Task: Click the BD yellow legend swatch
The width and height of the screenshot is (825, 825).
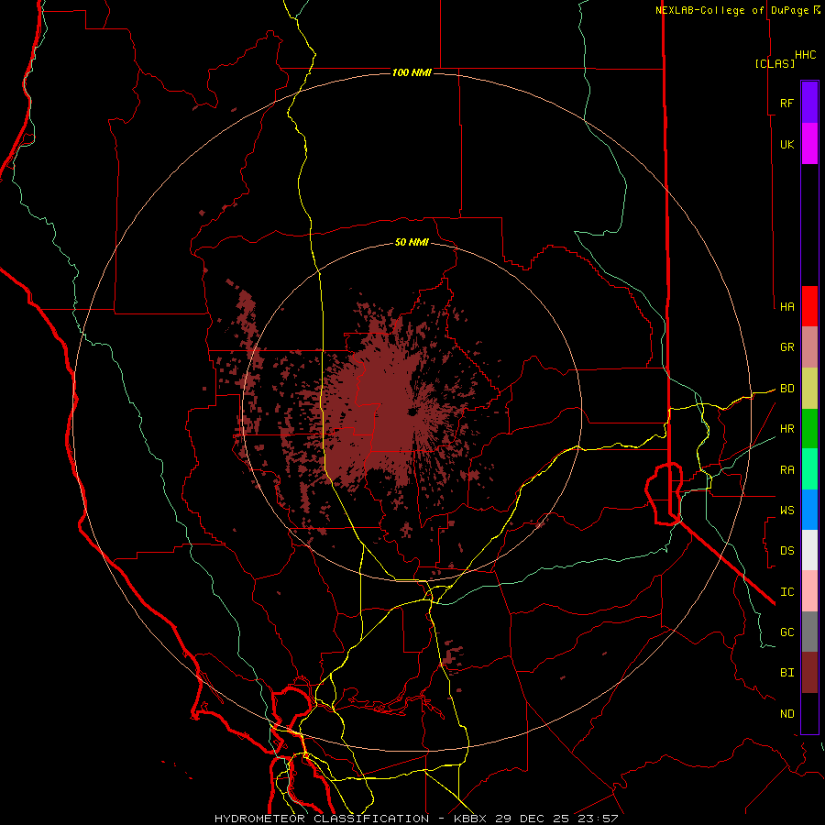Action: point(809,389)
